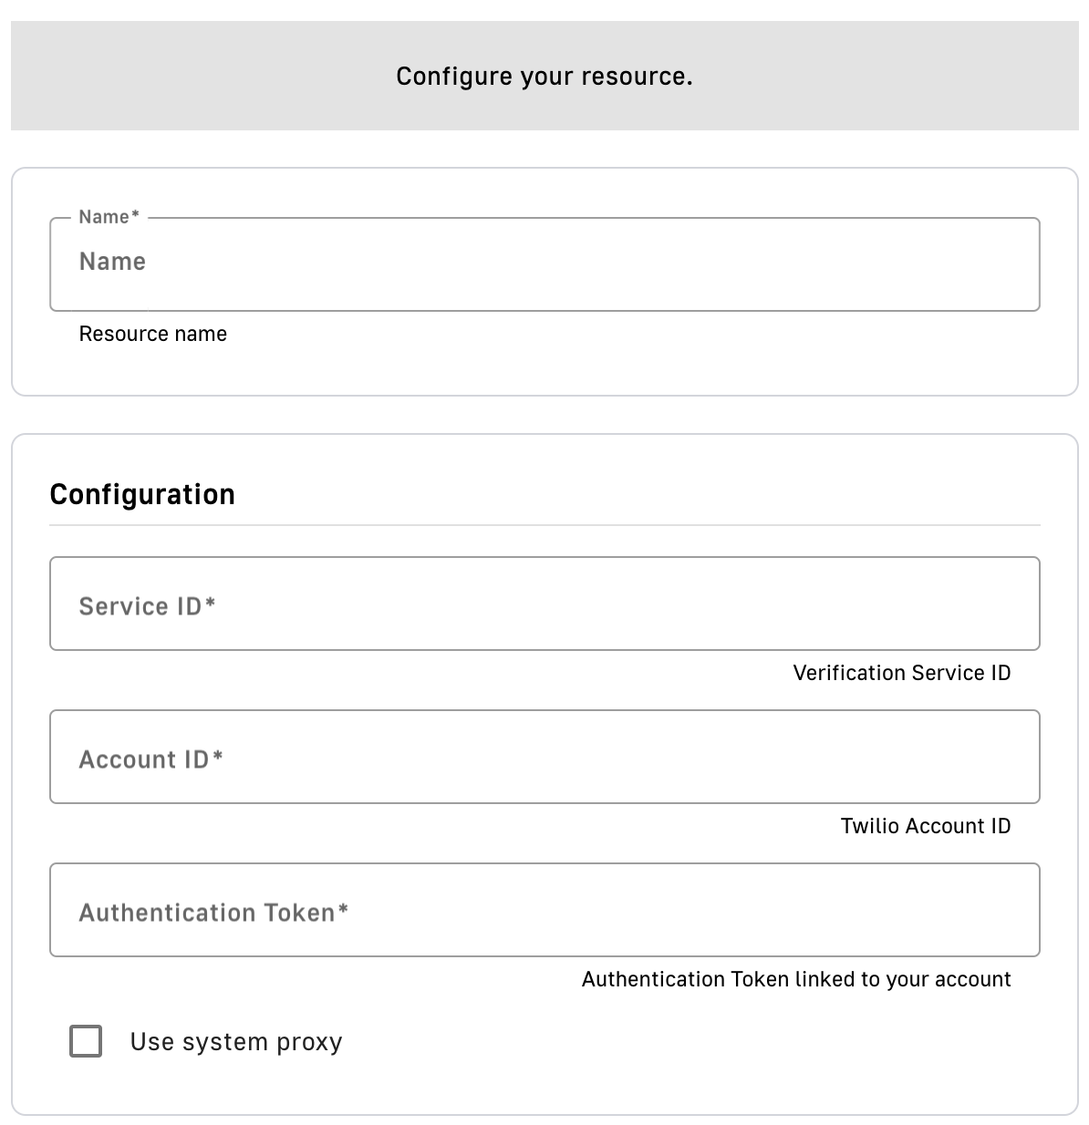Click the "Twilio Account ID" hint text
1089x1125 pixels.
point(926,826)
